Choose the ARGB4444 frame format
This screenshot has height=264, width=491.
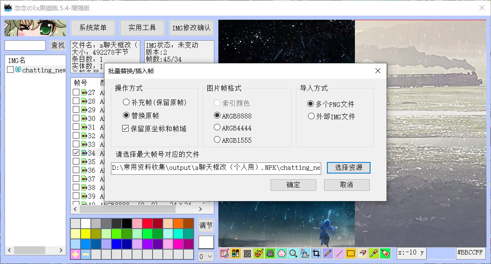coord(217,128)
